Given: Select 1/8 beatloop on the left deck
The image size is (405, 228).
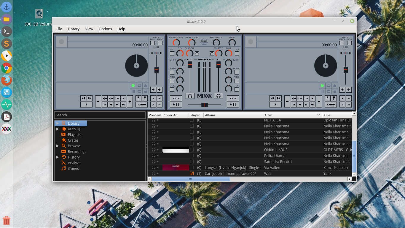Looking at the screenshot, I should click(105, 98).
